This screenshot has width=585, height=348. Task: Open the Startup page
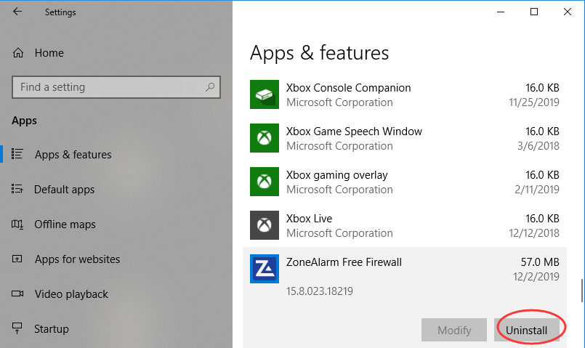(52, 329)
